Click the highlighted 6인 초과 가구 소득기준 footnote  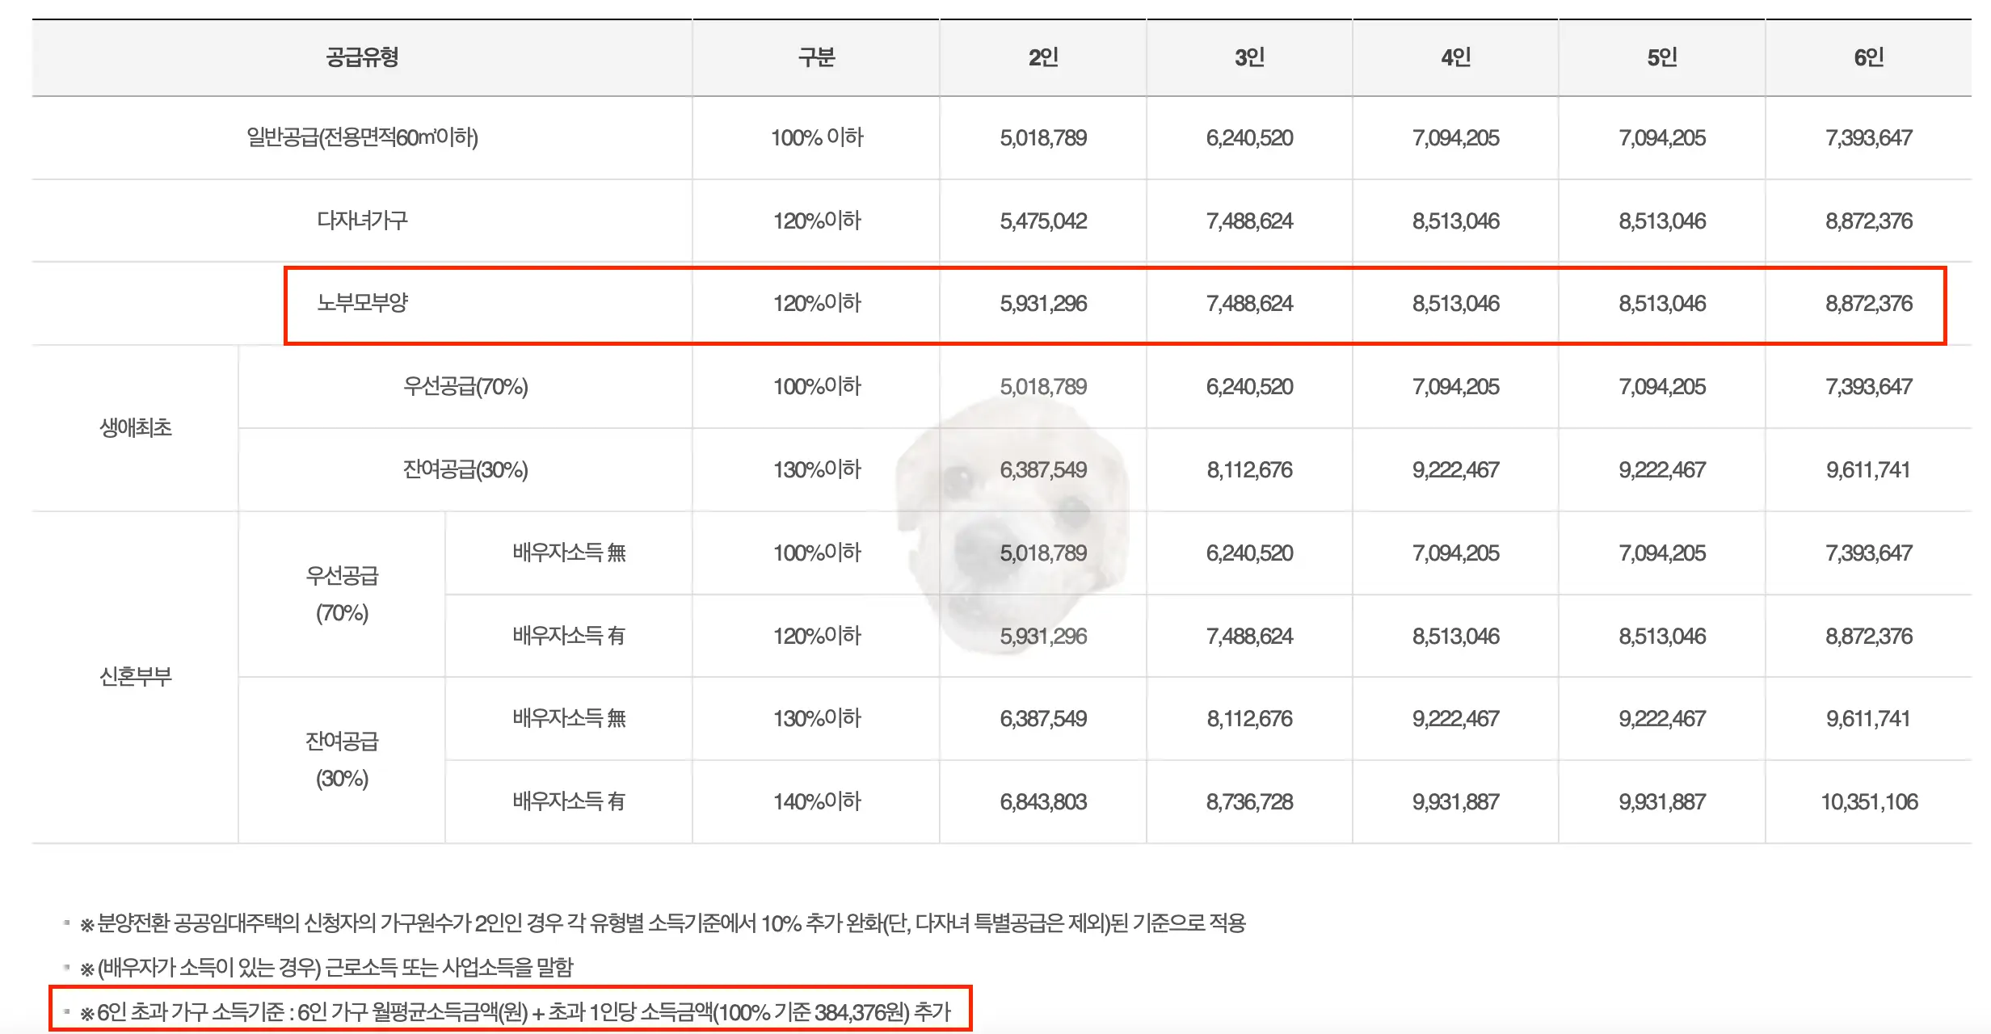click(x=517, y=1008)
